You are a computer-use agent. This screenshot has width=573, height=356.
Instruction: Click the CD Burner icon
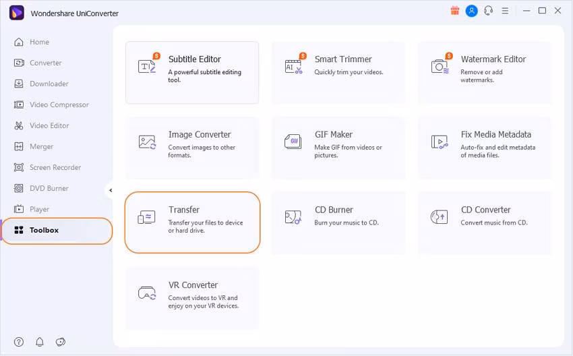tap(293, 217)
